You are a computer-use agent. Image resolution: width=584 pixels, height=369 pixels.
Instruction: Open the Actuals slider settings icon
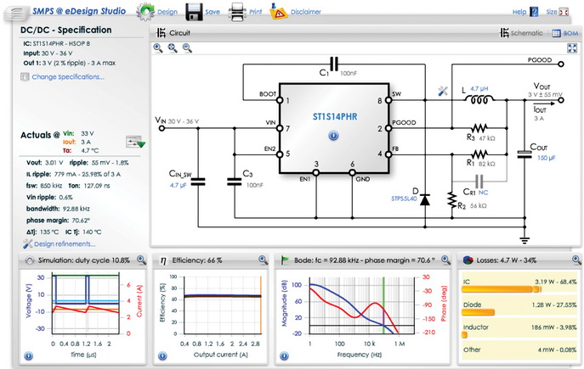click(135, 142)
